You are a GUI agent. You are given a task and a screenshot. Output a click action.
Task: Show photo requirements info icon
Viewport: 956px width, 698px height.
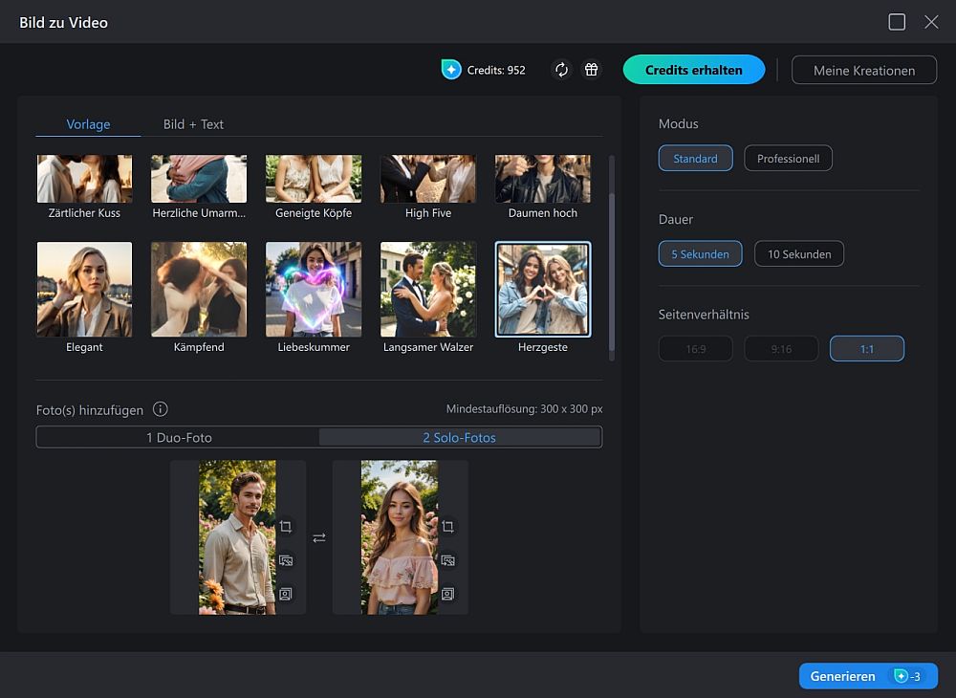161,409
